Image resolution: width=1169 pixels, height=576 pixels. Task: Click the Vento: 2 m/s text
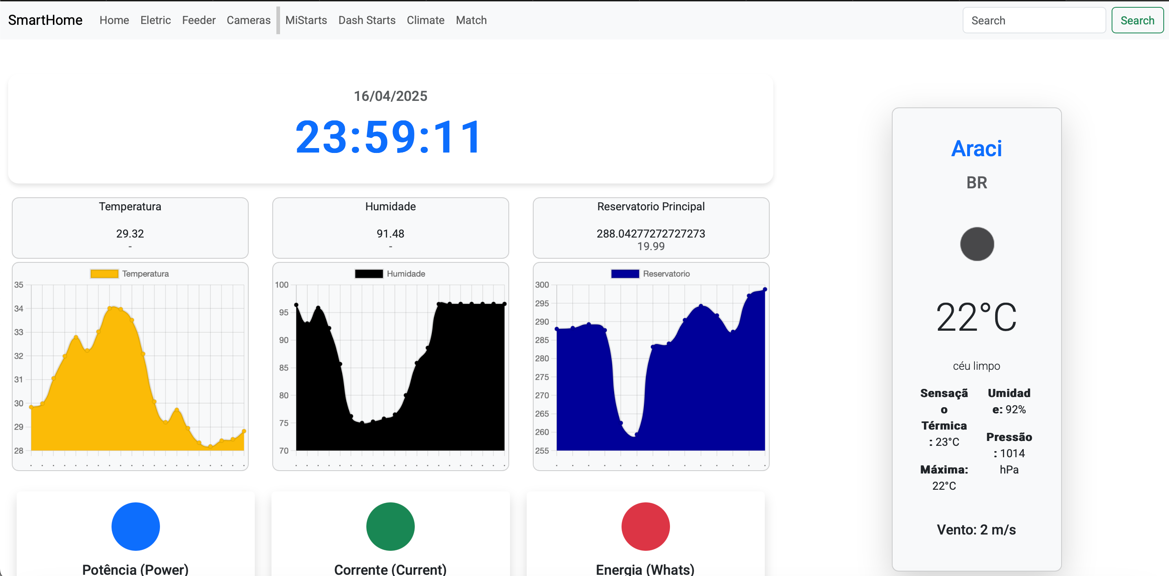point(976,530)
